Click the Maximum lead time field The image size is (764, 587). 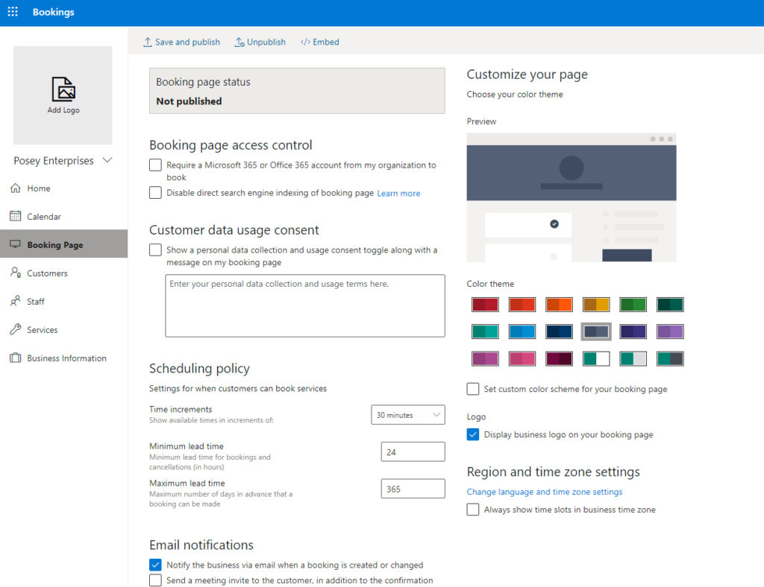pyautogui.click(x=413, y=489)
